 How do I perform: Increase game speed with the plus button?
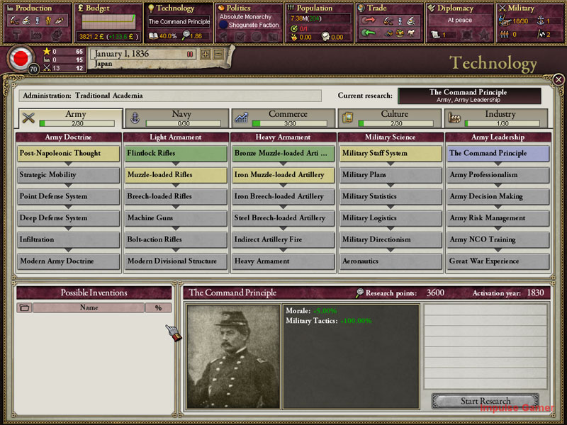click(206, 55)
